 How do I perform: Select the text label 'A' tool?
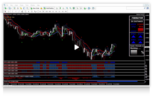28,11
